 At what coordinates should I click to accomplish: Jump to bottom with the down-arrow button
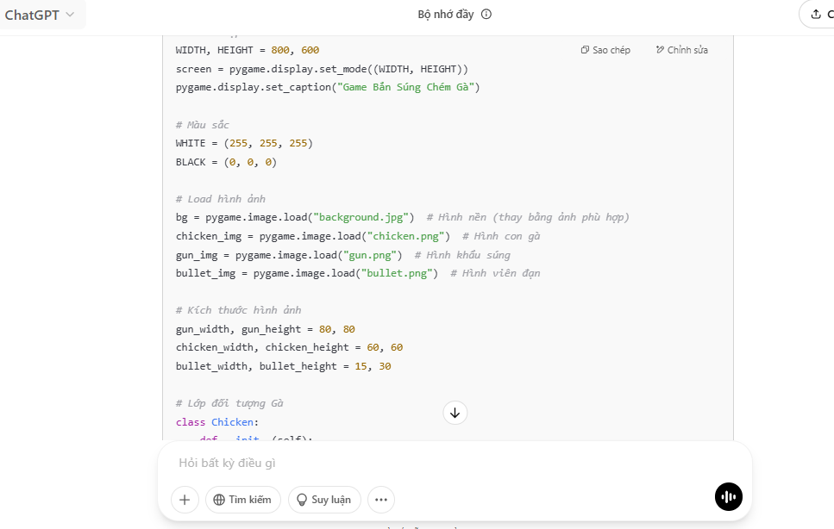tap(455, 413)
